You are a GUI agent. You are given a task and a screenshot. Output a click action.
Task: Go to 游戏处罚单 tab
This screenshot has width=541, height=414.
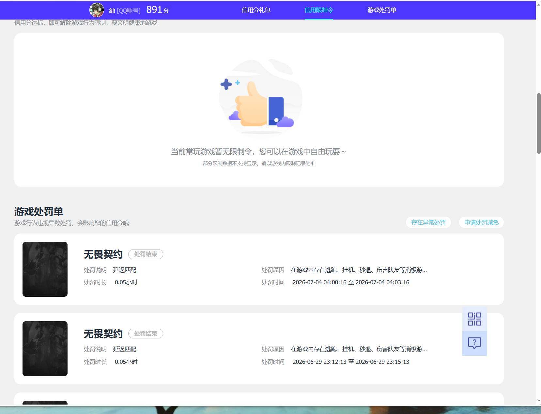point(382,10)
